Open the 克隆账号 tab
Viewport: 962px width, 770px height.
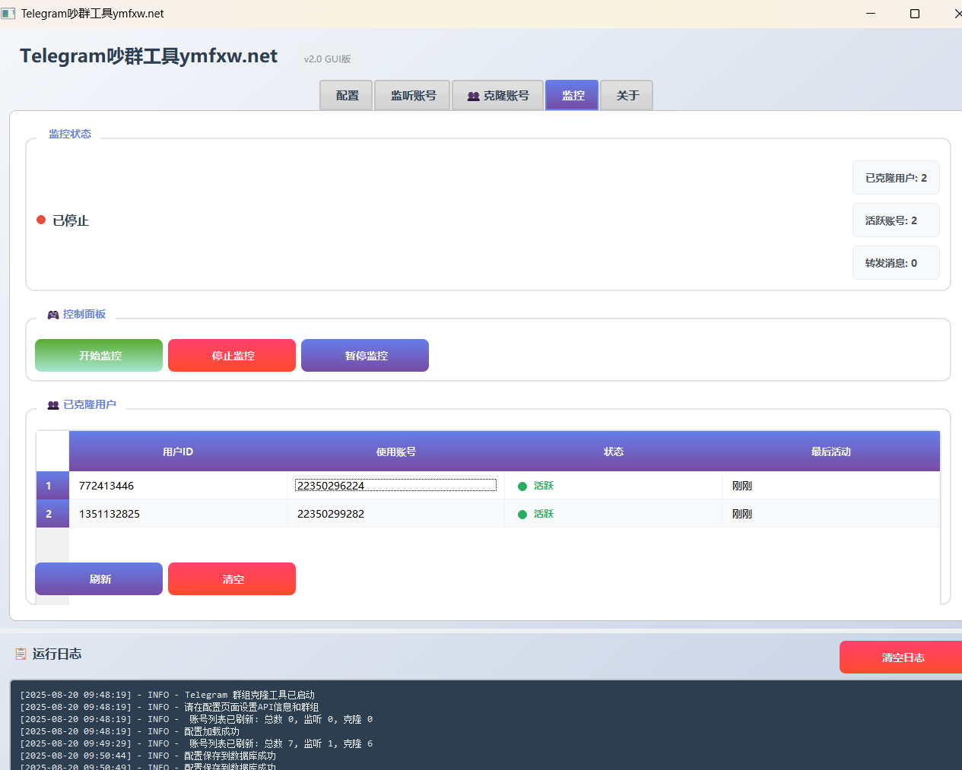tap(498, 96)
